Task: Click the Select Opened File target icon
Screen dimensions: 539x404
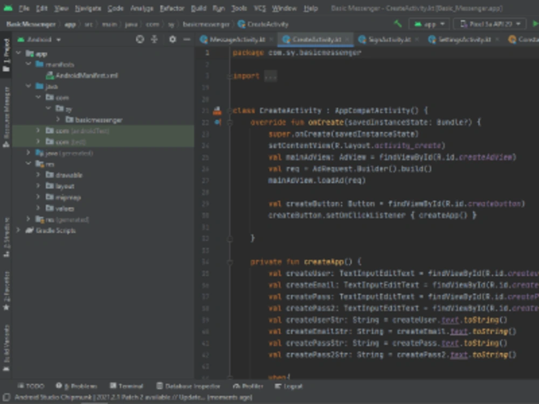Action: pos(140,39)
